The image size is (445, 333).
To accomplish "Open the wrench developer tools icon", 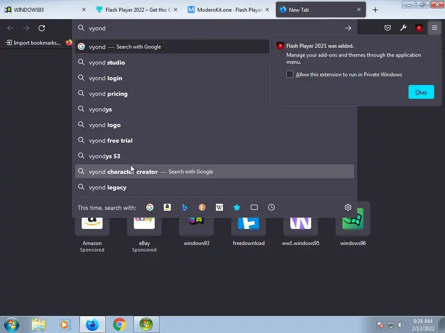I will [403, 28].
